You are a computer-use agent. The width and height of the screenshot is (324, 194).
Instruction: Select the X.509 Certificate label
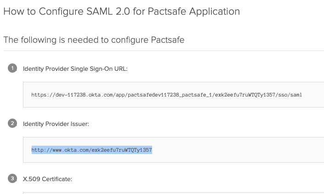click(47, 179)
